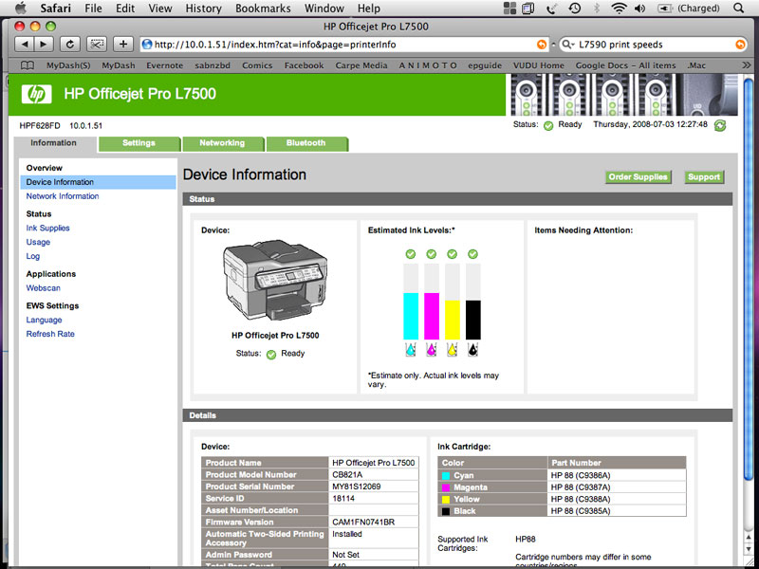Screen dimensions: 759x569
Task: Click the orange SnapBack icon in address bar
Action: [x=542, y=45]
